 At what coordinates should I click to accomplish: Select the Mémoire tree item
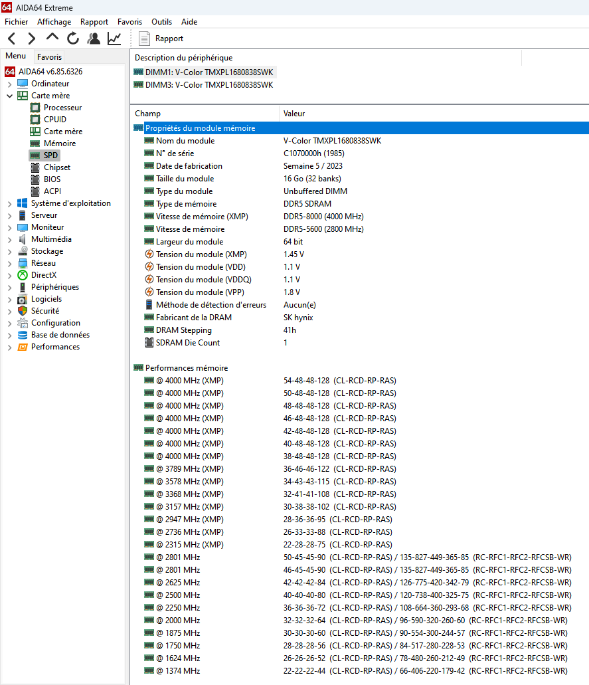tap(60, 144)
